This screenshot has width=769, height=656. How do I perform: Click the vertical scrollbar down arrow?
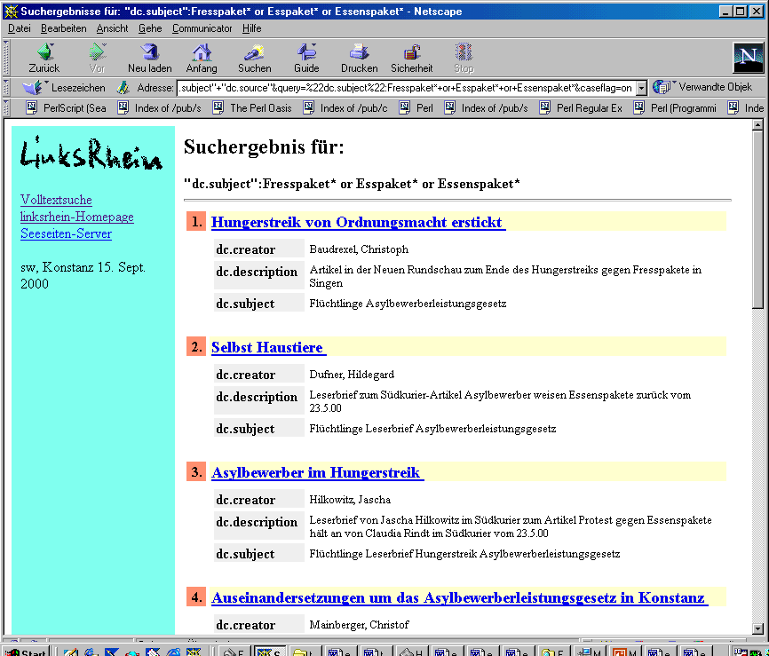757,629
